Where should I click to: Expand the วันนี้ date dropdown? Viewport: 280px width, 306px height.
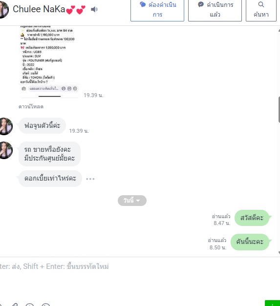tap(132, 201)
